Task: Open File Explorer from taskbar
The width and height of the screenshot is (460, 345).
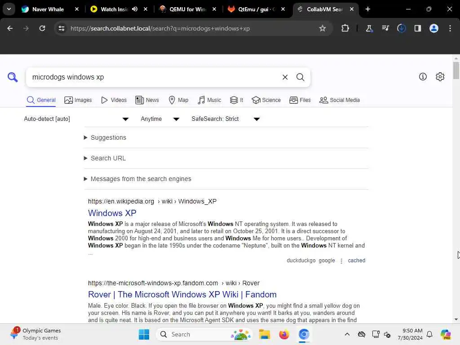Action: click(264, 334)
